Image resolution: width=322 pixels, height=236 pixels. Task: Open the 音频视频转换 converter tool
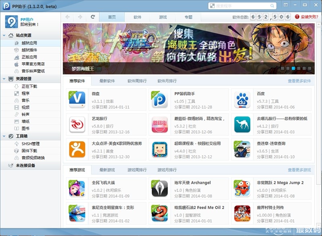(33, 158)
